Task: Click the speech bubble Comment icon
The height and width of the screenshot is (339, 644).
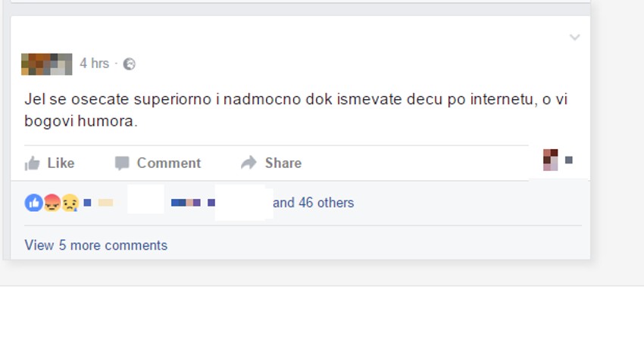Action: pyautogui.click(x=122, y=163)
